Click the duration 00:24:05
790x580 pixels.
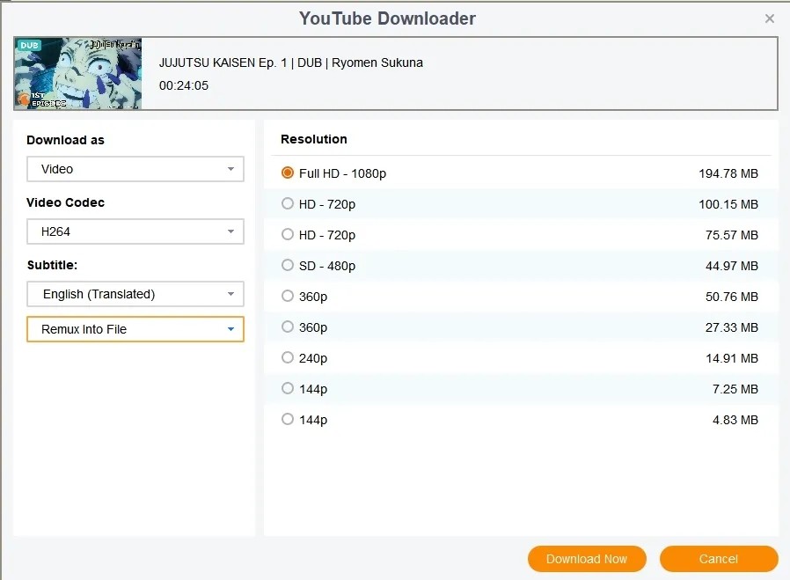[184, 85]
